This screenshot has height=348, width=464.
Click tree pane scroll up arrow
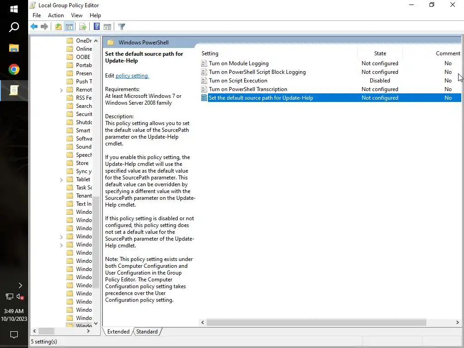point(96,41)
